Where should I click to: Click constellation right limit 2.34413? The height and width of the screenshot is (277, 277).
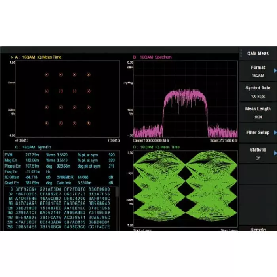(114, 140)
